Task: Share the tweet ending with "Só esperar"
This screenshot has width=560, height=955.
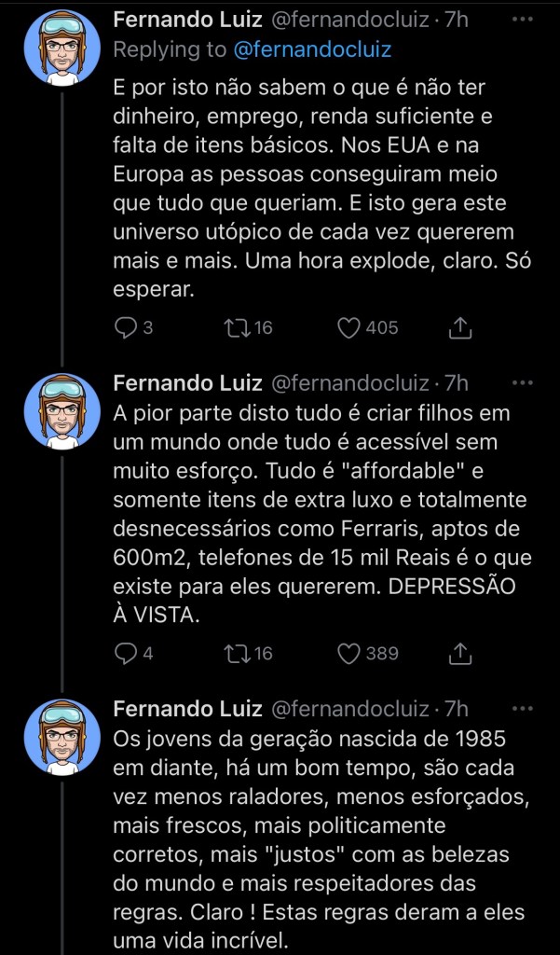Action: 459,327
